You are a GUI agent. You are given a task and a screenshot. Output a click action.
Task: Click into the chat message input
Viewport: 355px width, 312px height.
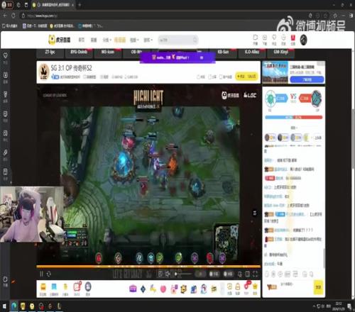click(x=295, y=287)
